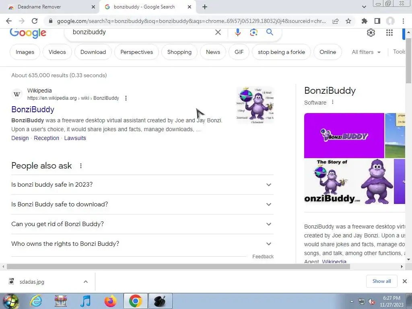
Task: Click the padlock site info icon
Action: (x=51, y=21)
